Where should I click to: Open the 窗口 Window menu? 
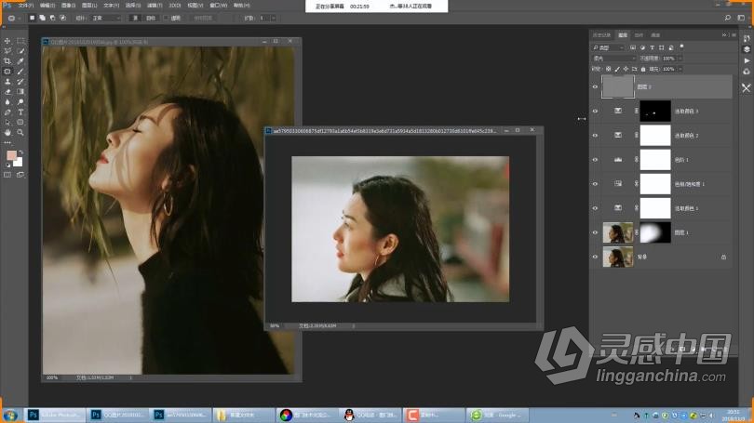pyautogui.click(x=219, y=6)
